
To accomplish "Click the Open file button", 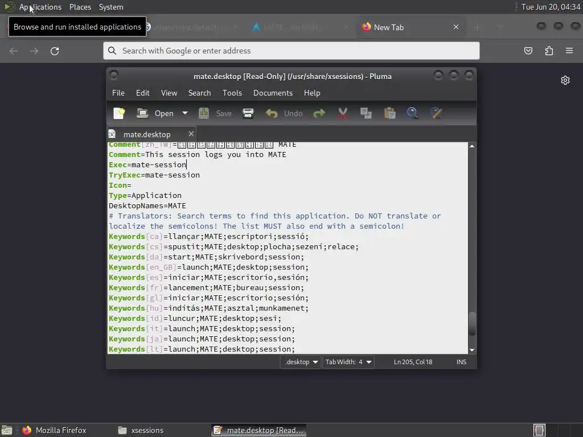I will [155, 113].
